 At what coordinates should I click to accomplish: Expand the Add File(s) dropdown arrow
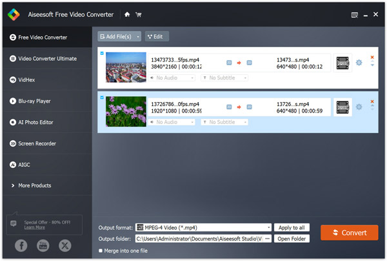pyautogui.click(x=138, y=37)
